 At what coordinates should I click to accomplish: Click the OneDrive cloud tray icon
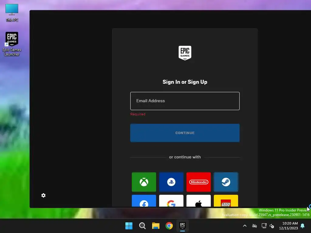(255, 226)
